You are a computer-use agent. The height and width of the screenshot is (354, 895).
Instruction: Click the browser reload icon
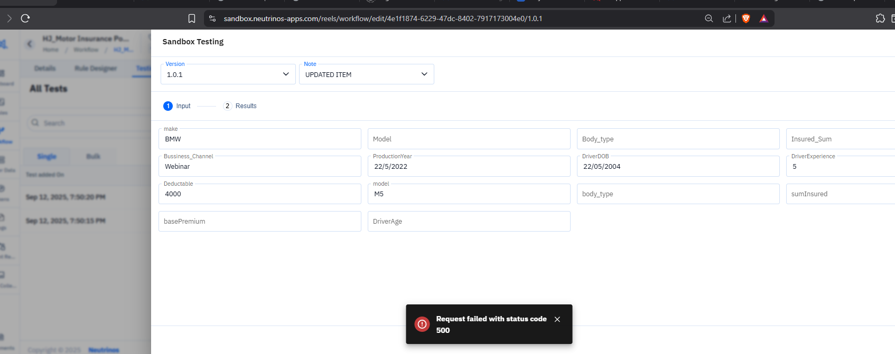click(x=25, y=18)
